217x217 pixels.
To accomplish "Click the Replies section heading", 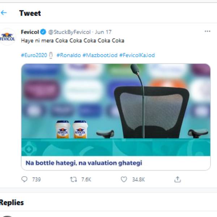I will pyautogui.click(x=12, y=203).
